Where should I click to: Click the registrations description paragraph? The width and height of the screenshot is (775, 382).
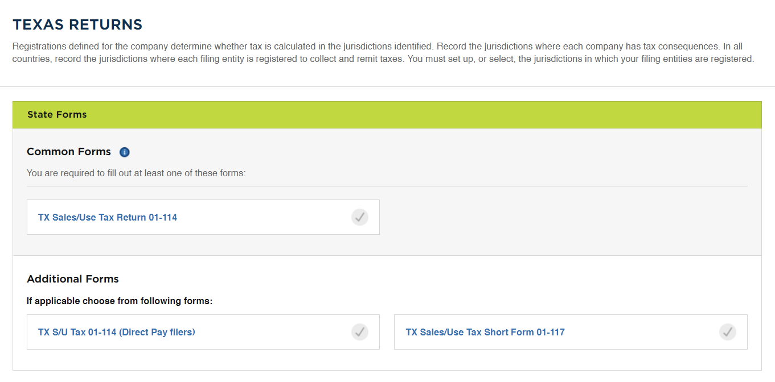383,52
